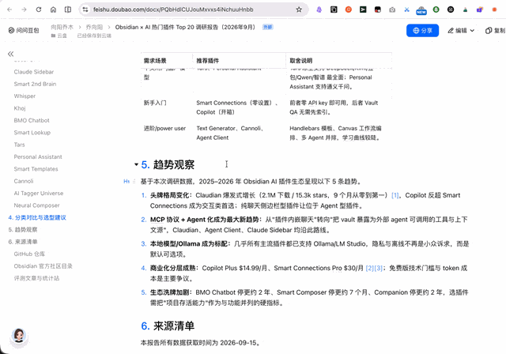Open the terminal-style extension icon
The height and width of the screenshot is (354, 506).
pos(363,9)
